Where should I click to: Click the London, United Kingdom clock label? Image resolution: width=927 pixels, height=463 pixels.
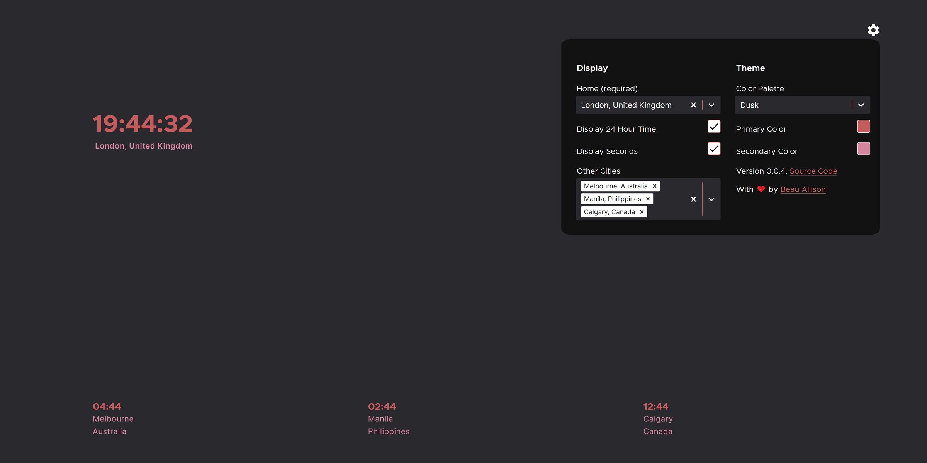point(144,146)
